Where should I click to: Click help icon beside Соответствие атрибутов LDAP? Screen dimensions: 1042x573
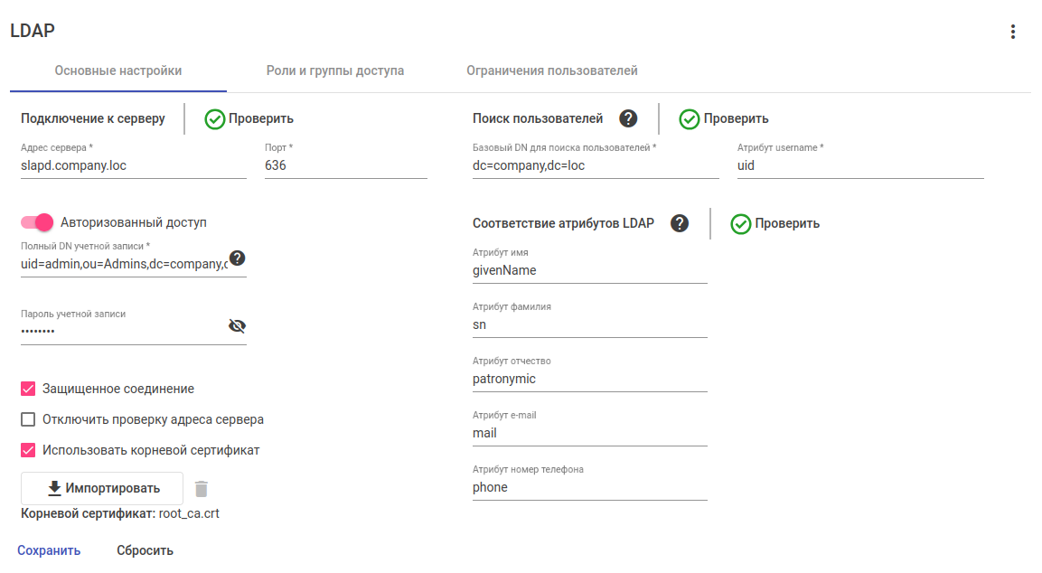(680, 223)
